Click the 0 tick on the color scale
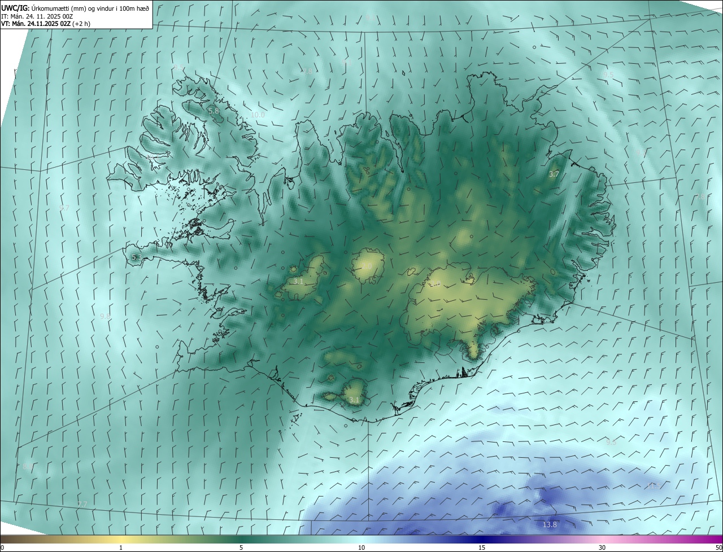 point(2,548)
